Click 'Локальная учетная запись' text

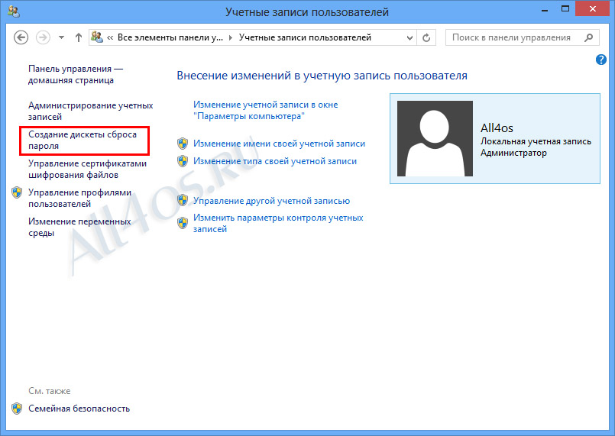[536, 141]
